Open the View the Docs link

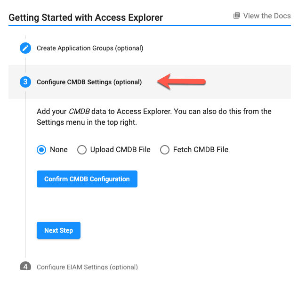pos(262,16)
